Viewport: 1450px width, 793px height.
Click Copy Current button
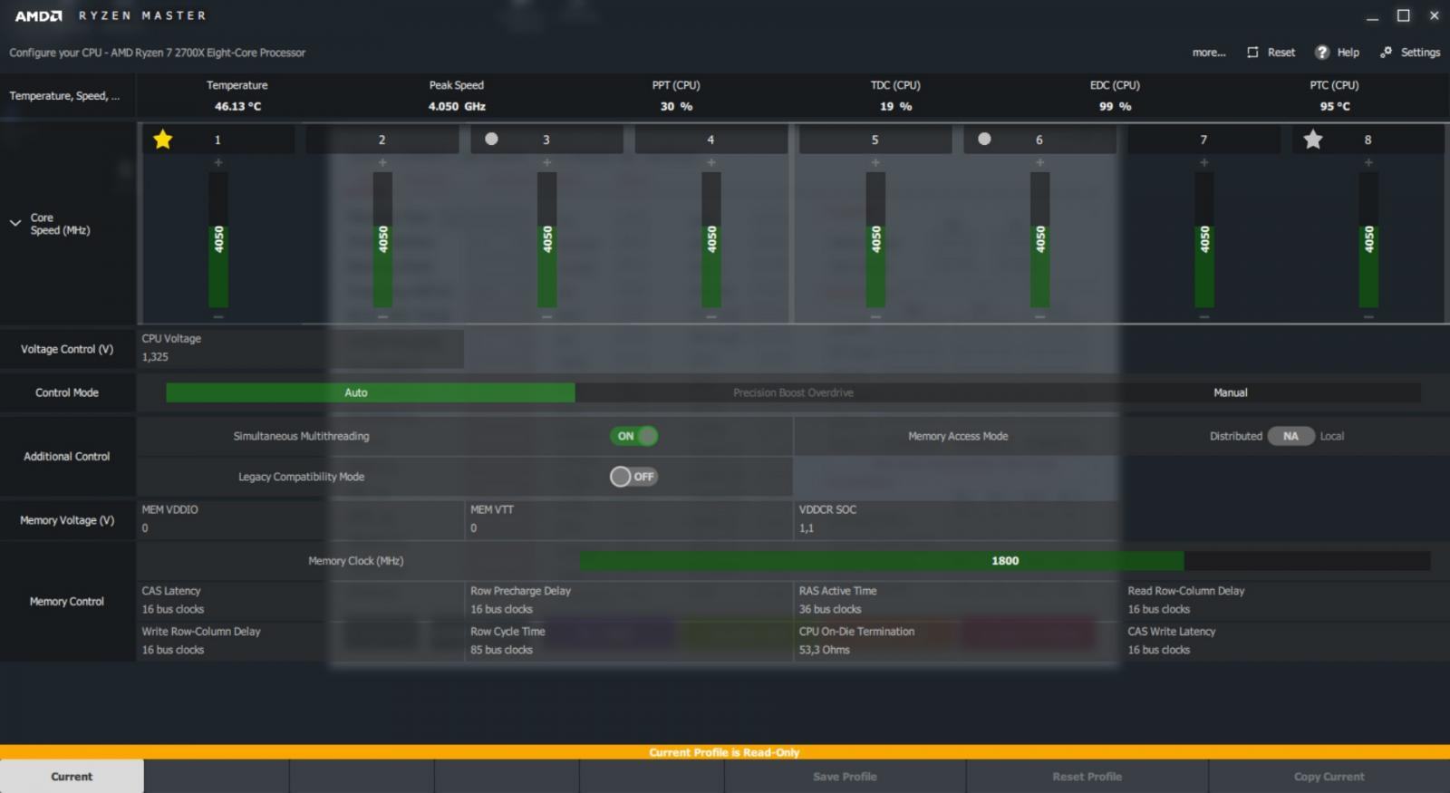(x=1329, y=777)
